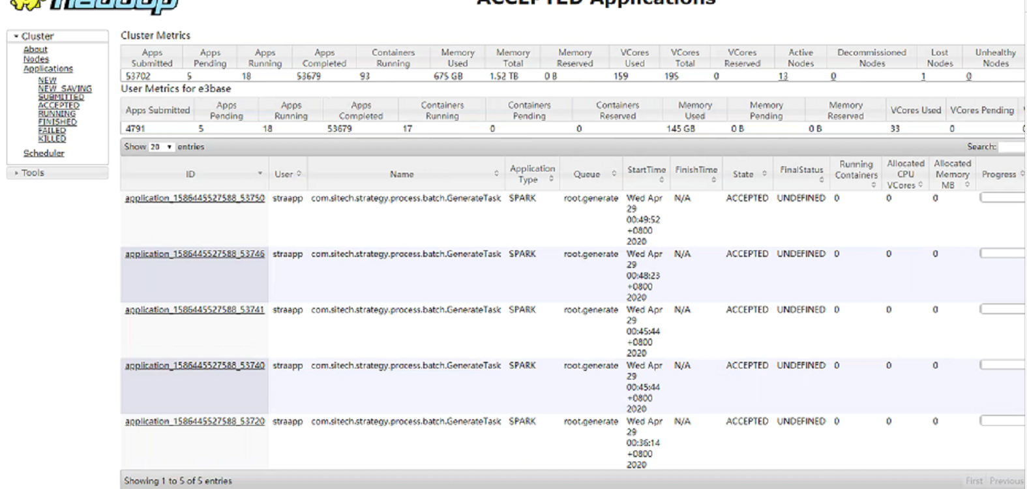This screenshot has height=489, width=1027.
Task: Sort table by User column
Action: coord(288,174)
